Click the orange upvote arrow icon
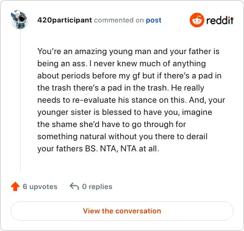The width and height of the screenshot is (244, 231). click(x=15, y=187)
